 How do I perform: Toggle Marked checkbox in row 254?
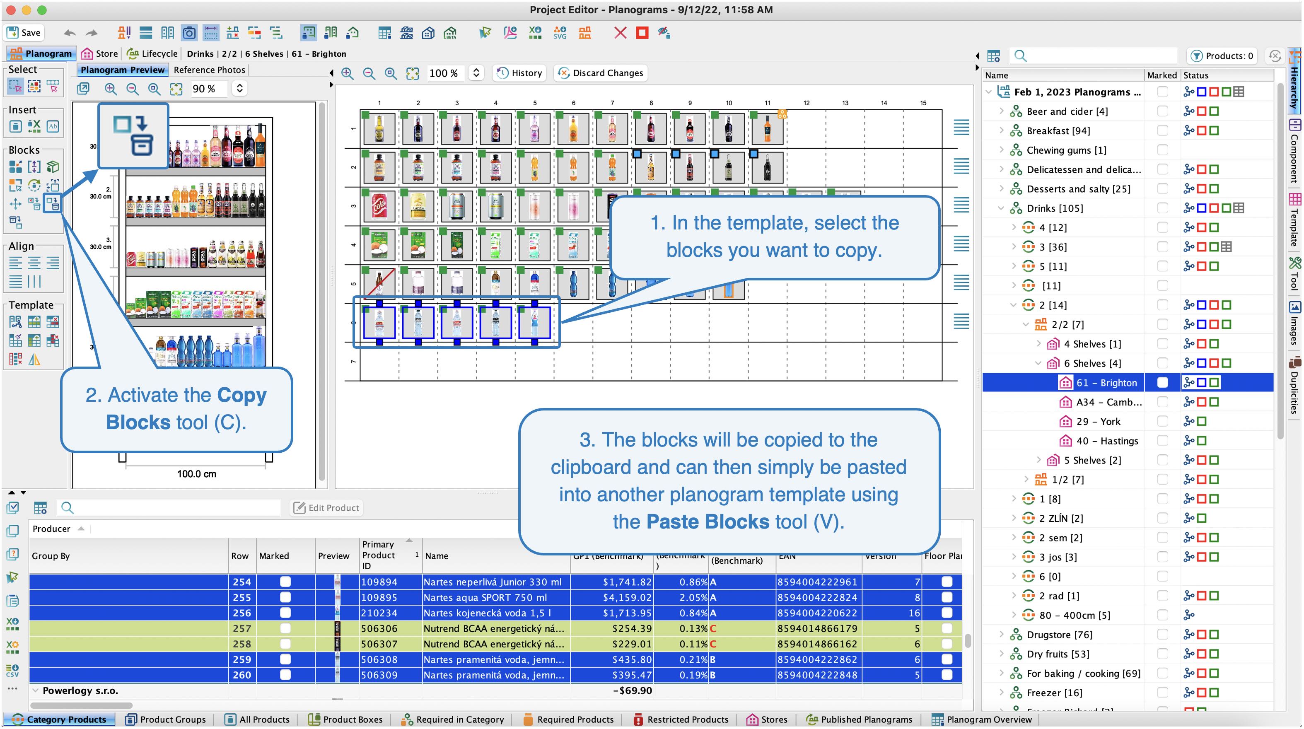pyautogui.click(x=285, y=582)
